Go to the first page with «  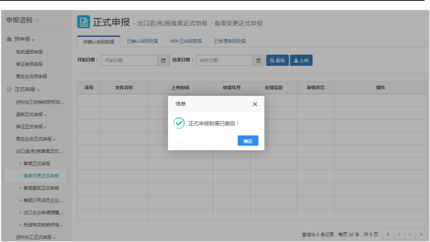pos(388,234)
